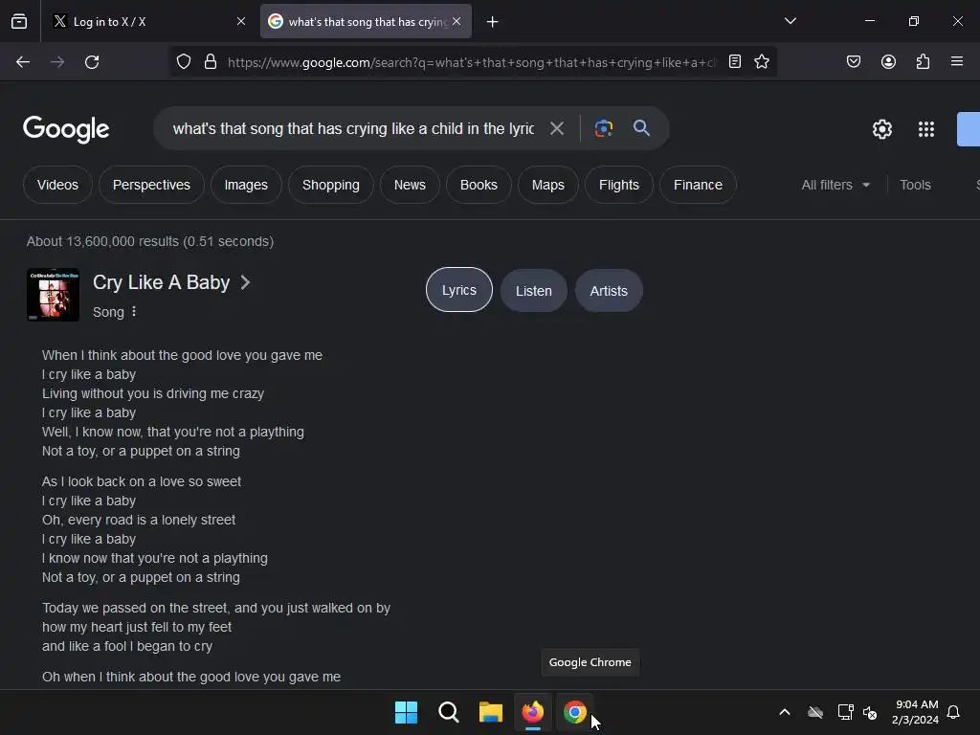
Task: Switch to Firefox in taskbar
Action: (533, 712)
